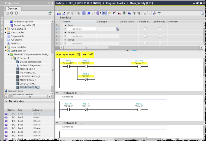Expand Watch tables tree node

[x=6, y=32]
